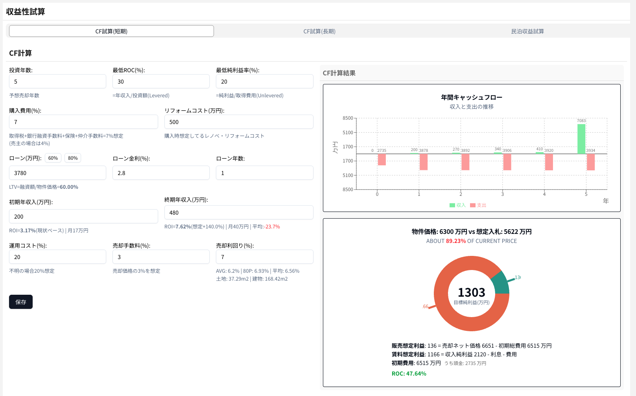The image size is (636, 396).
Task: Click the 投資年数 input field
Action: pyautogui.click(x=57, y=82)
